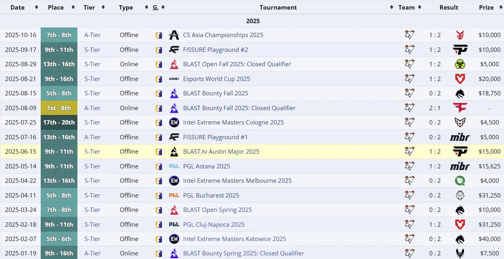
Task: Click CS Asia Championships tournament logo icon
Action: pyautogui.click(x=174, y=35)
